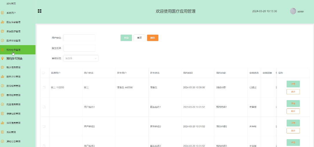Click the 药品信息管理 checkmark icon
The height and width of the screenshot is (147, 314).
2,104
